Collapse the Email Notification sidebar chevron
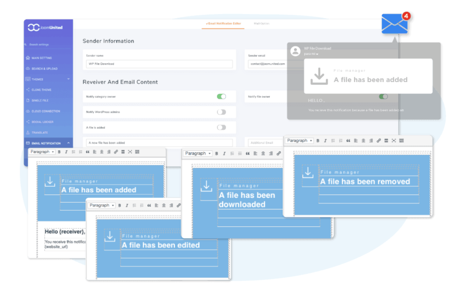This screenshot has width=470, height=288. [x=69, y=143]
